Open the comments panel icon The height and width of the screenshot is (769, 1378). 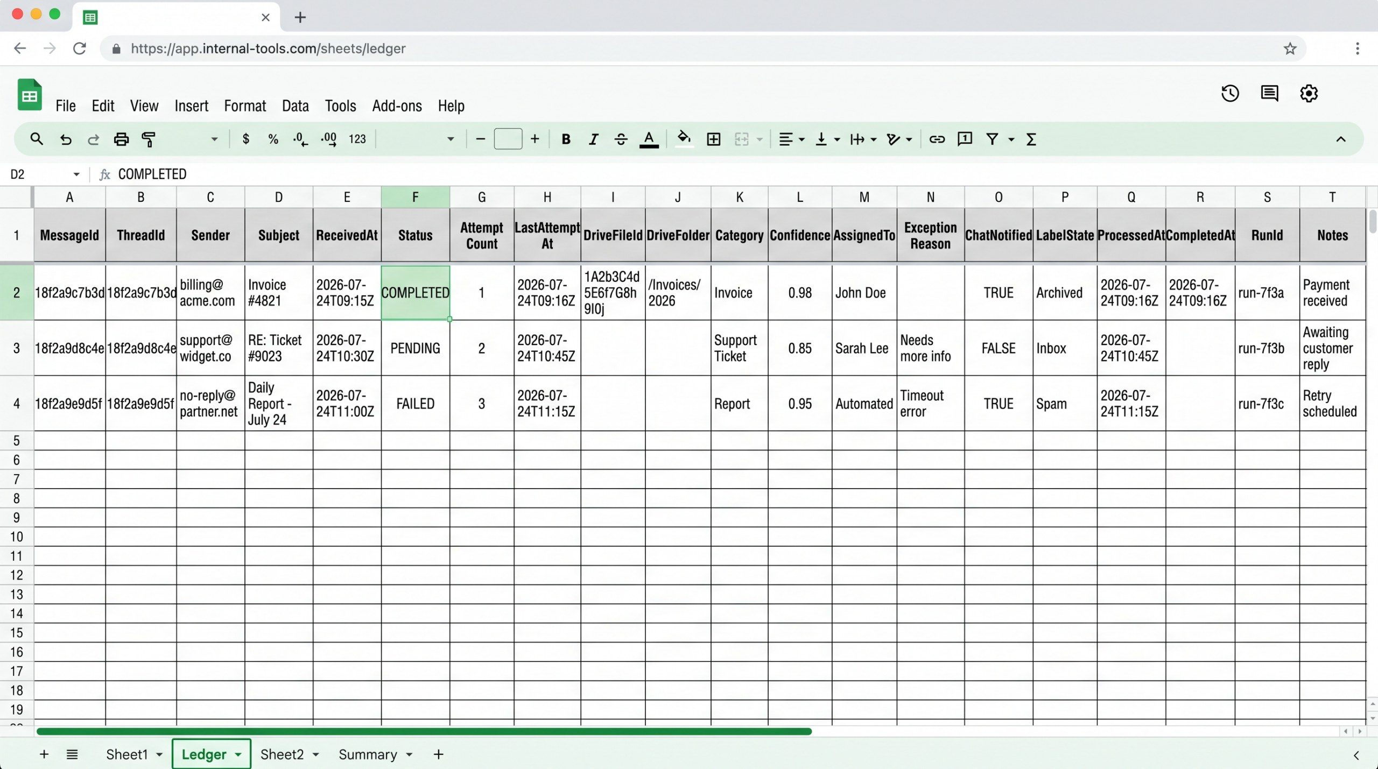click(x=1269, y=94)
